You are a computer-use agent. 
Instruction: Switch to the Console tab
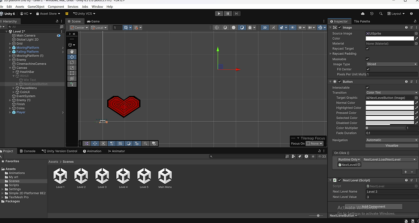click(27, 151)
